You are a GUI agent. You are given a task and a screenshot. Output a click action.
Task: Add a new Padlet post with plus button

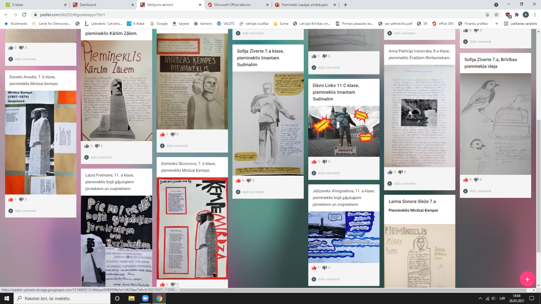527,279
